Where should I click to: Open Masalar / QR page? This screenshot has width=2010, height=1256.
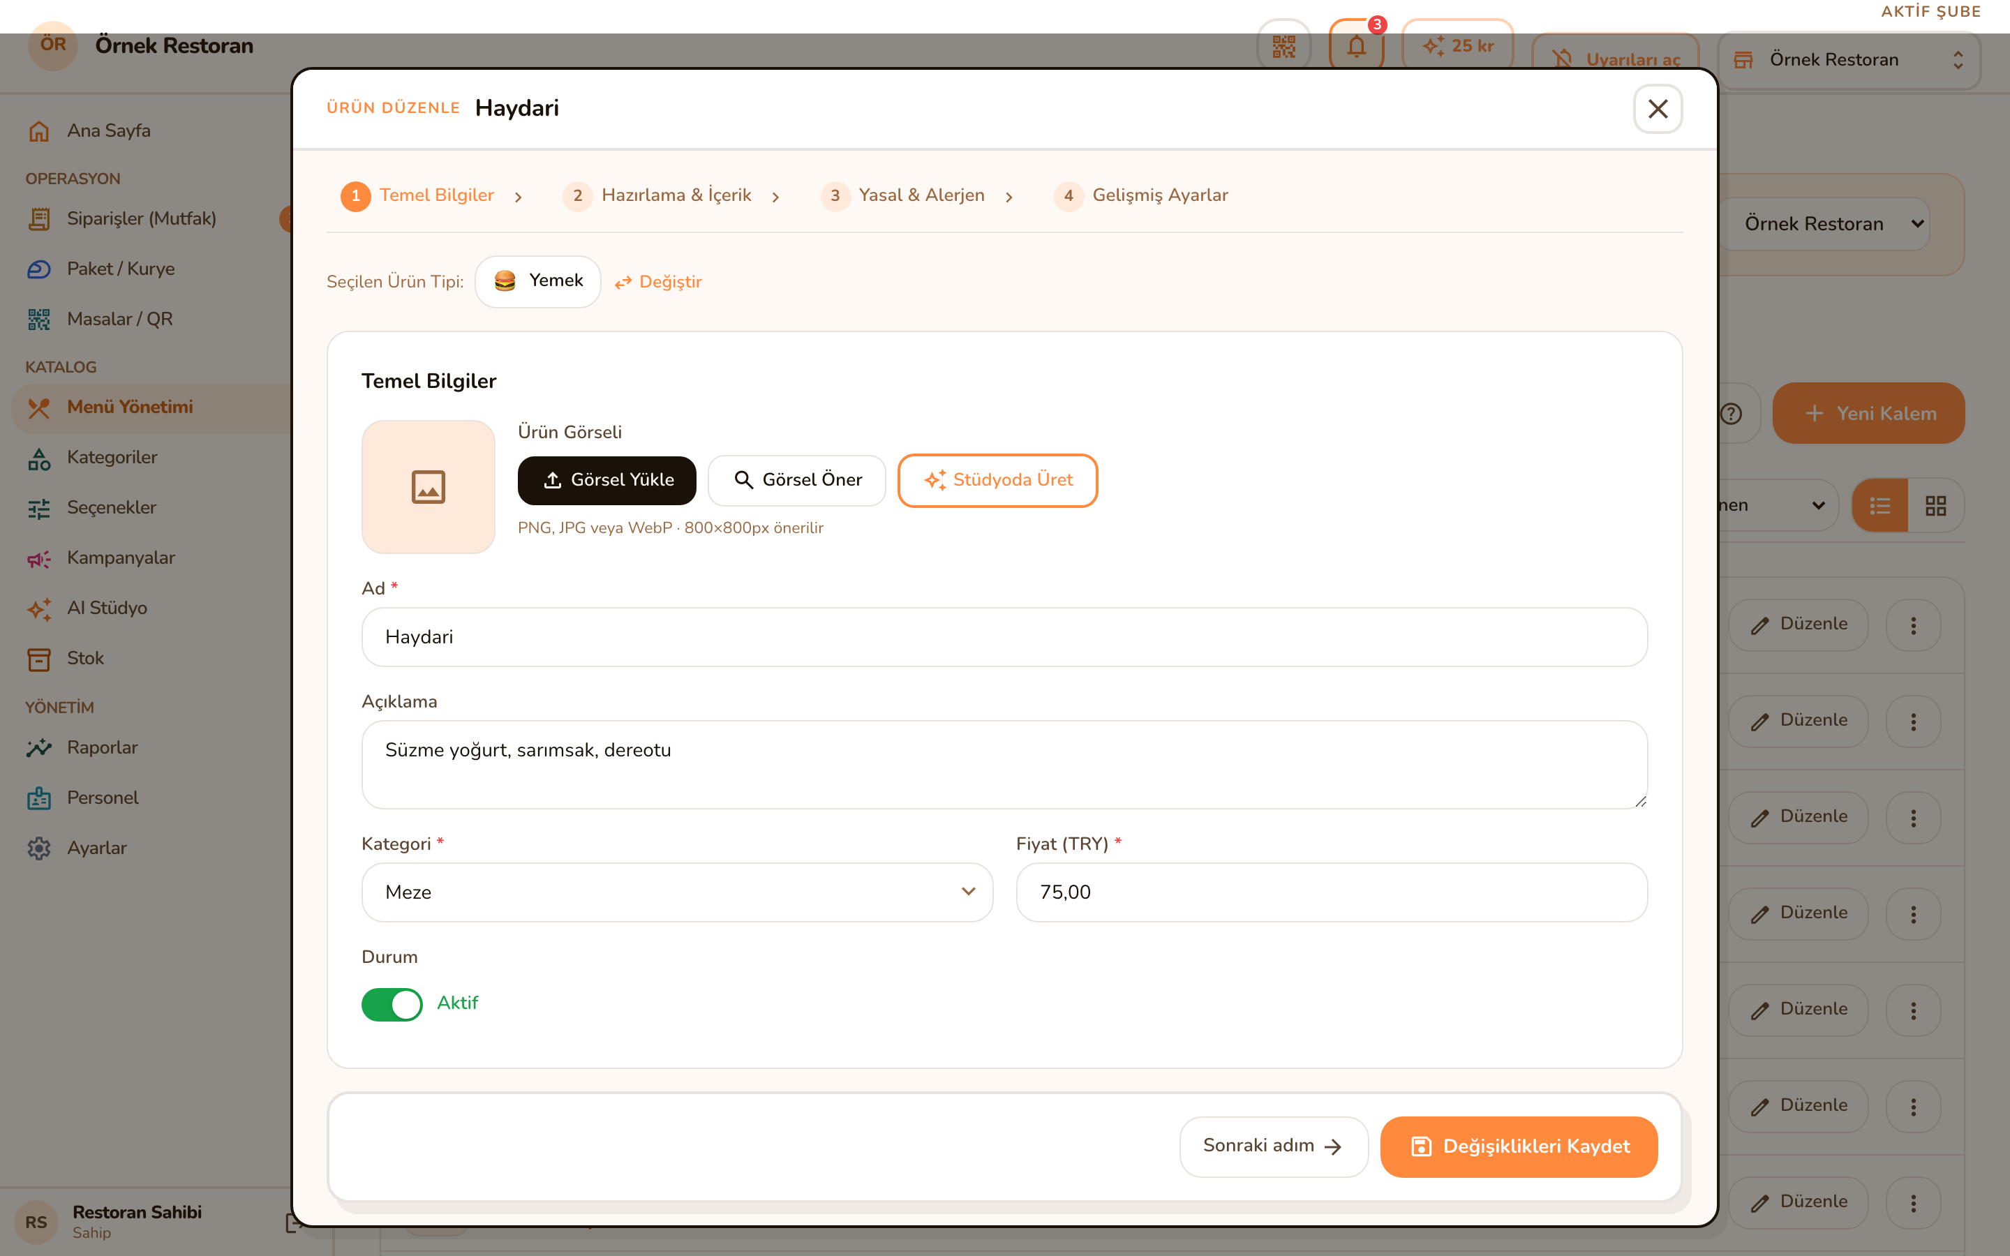[x=119, y=319]
